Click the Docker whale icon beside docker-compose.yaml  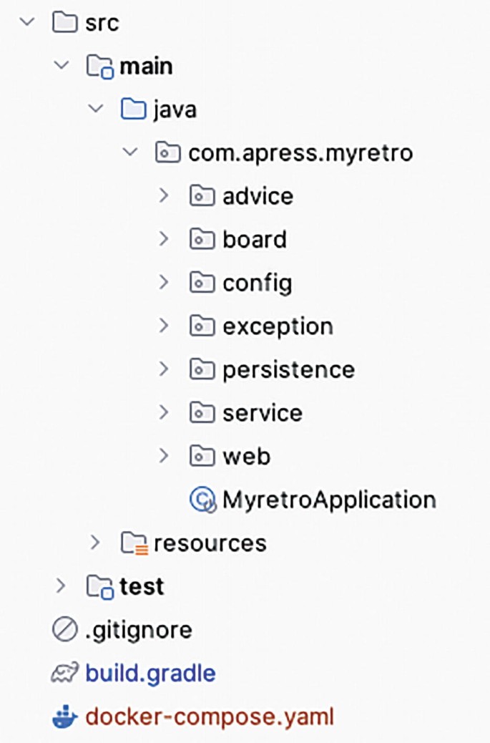click(65, 714)
